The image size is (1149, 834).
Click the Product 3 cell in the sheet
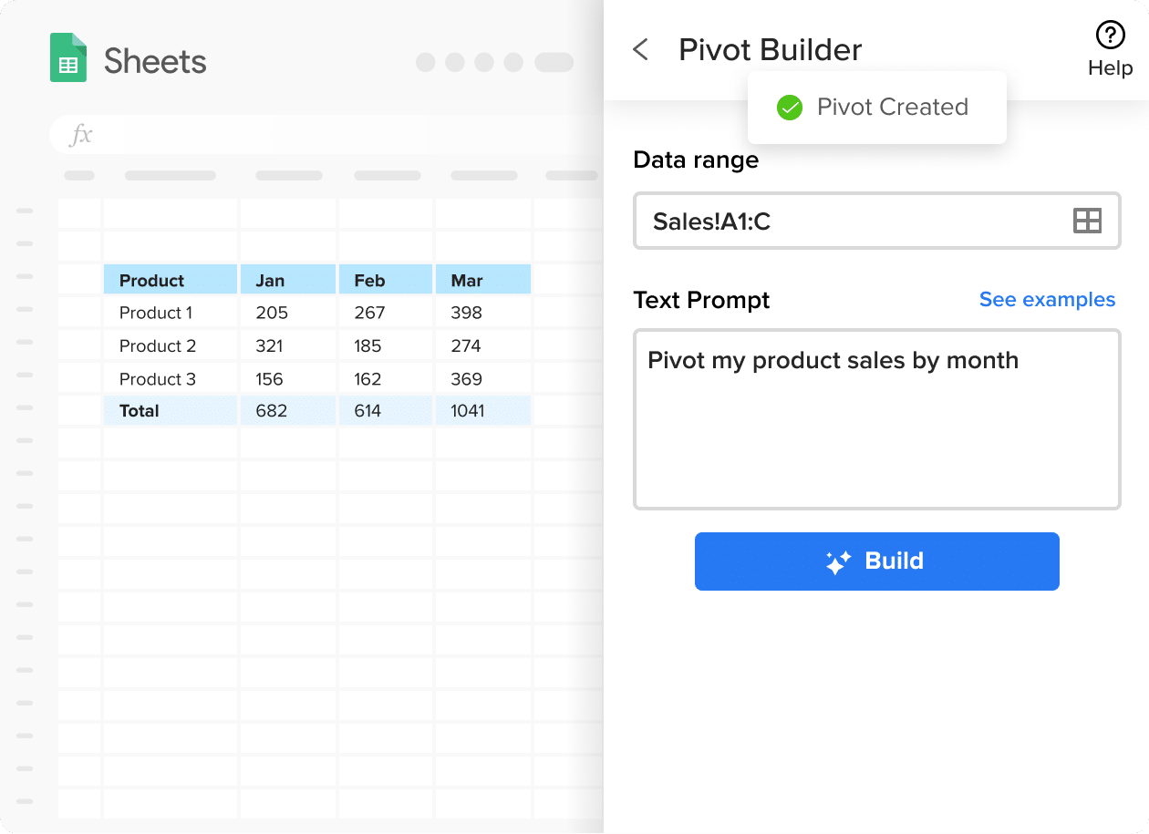[x=170, y=377]
